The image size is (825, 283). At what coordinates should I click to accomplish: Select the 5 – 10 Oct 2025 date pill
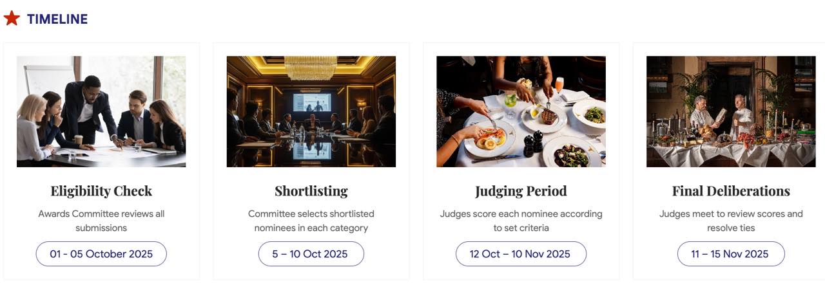pos(311,254)
